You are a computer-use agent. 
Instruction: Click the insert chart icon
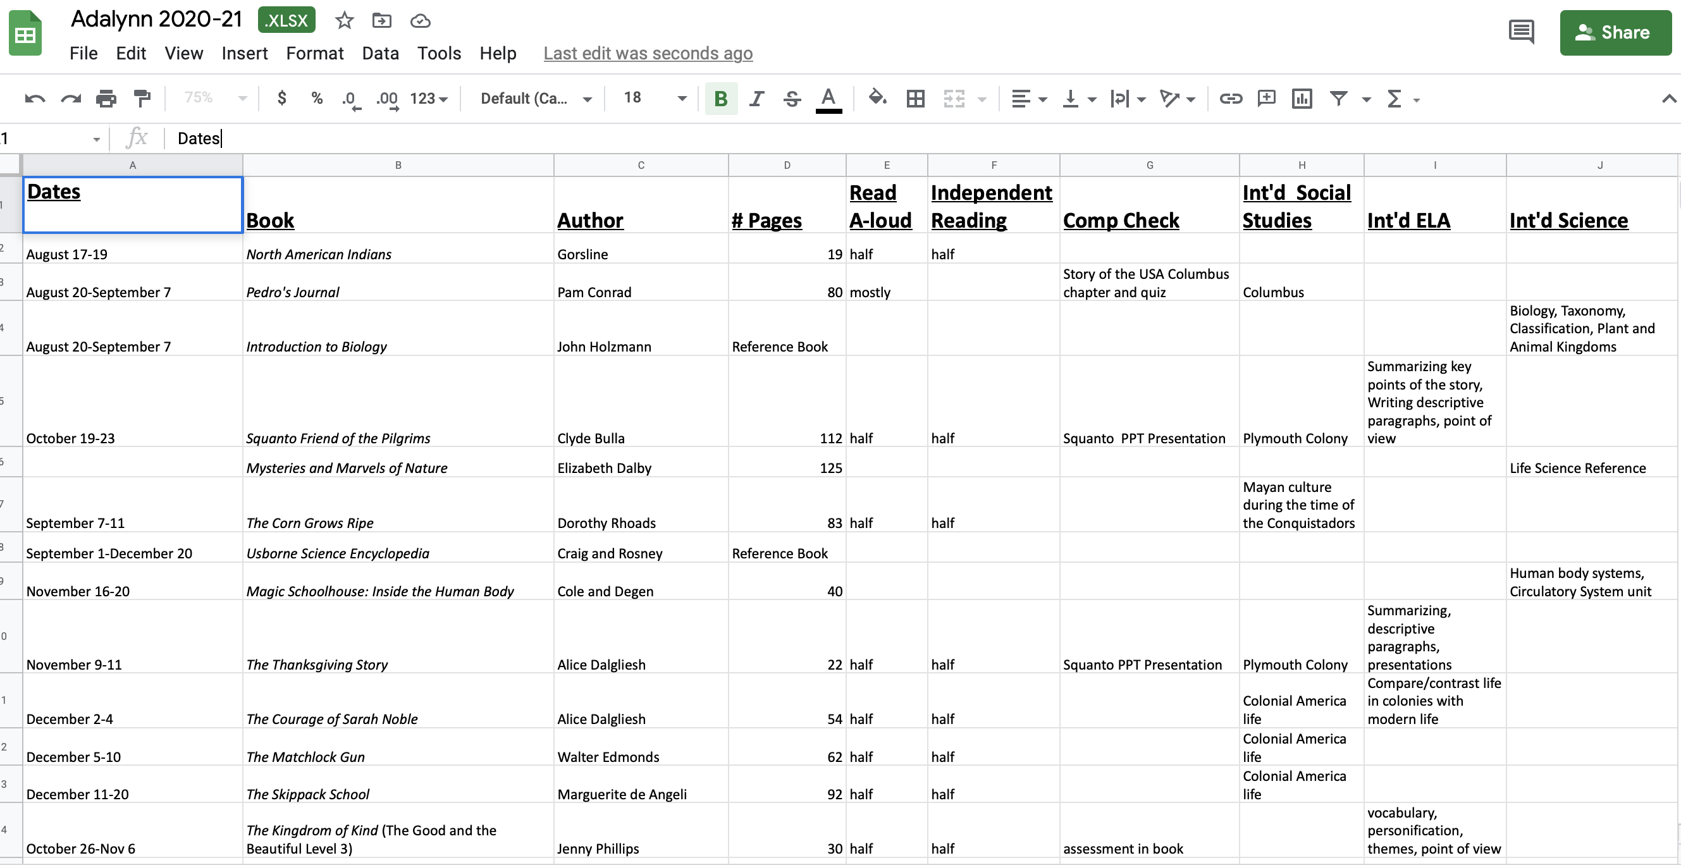1301,99
